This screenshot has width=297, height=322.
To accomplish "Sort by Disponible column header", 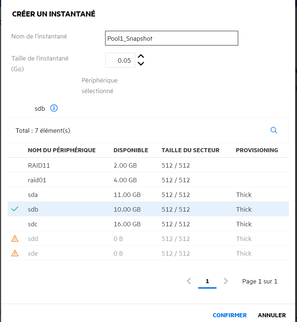I will (130, 150).
